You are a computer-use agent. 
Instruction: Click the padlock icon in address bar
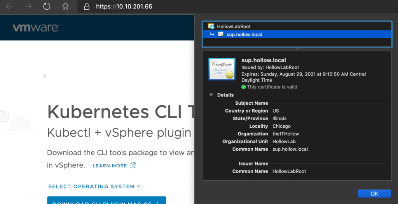[x=87, y=7]
